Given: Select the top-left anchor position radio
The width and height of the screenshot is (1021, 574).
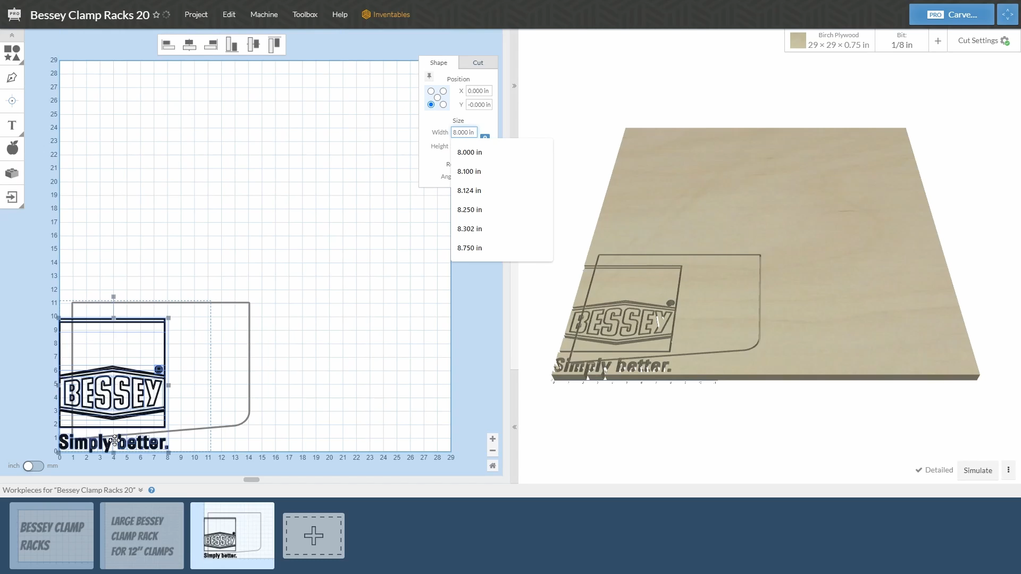Looking at the screenshot, I should click(x=431, y=91).
